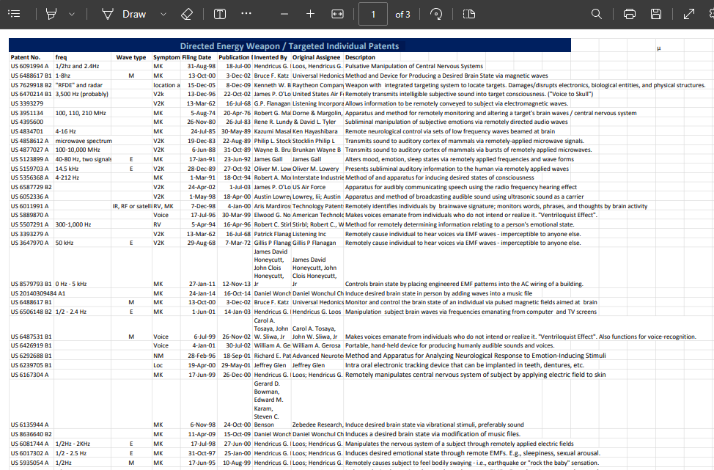Click assignee cell Zebedee Research
The height and width of the screenshot is (470, 714).
(317, 425)
